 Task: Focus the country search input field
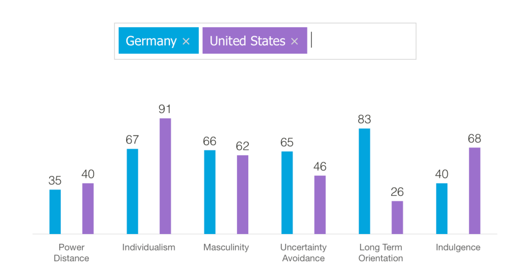pyautogui.click(x=362, y=41)
